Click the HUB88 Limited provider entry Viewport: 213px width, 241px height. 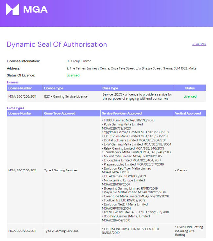pos(128,120)
